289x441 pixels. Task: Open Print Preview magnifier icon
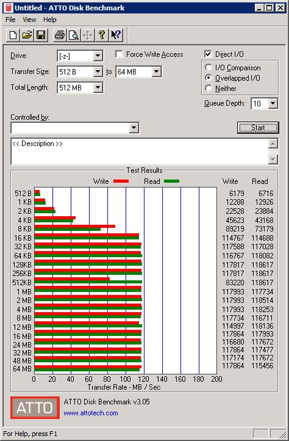pos(74,35)
